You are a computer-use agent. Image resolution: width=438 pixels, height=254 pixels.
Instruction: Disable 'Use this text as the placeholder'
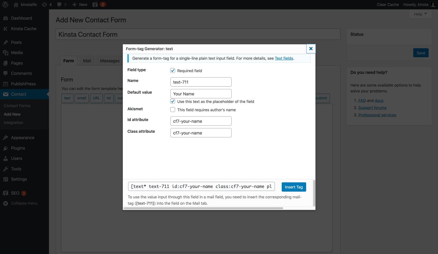coord(173,101)
